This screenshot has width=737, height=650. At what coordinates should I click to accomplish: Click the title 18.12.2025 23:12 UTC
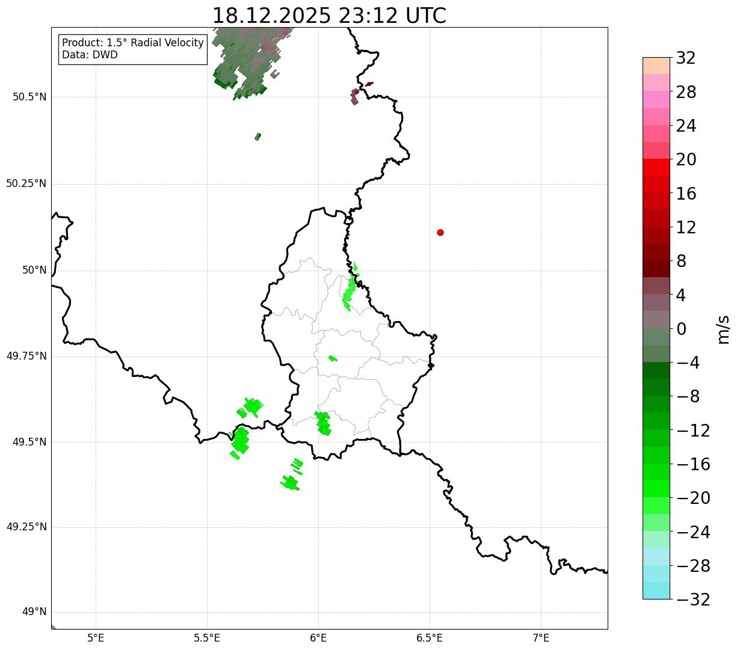coord(329,15)
